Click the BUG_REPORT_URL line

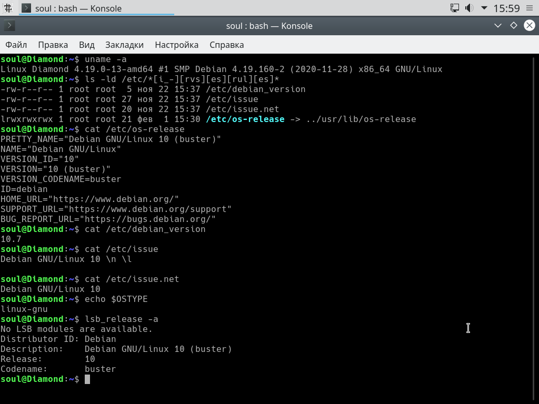click(x=108, y=219)
